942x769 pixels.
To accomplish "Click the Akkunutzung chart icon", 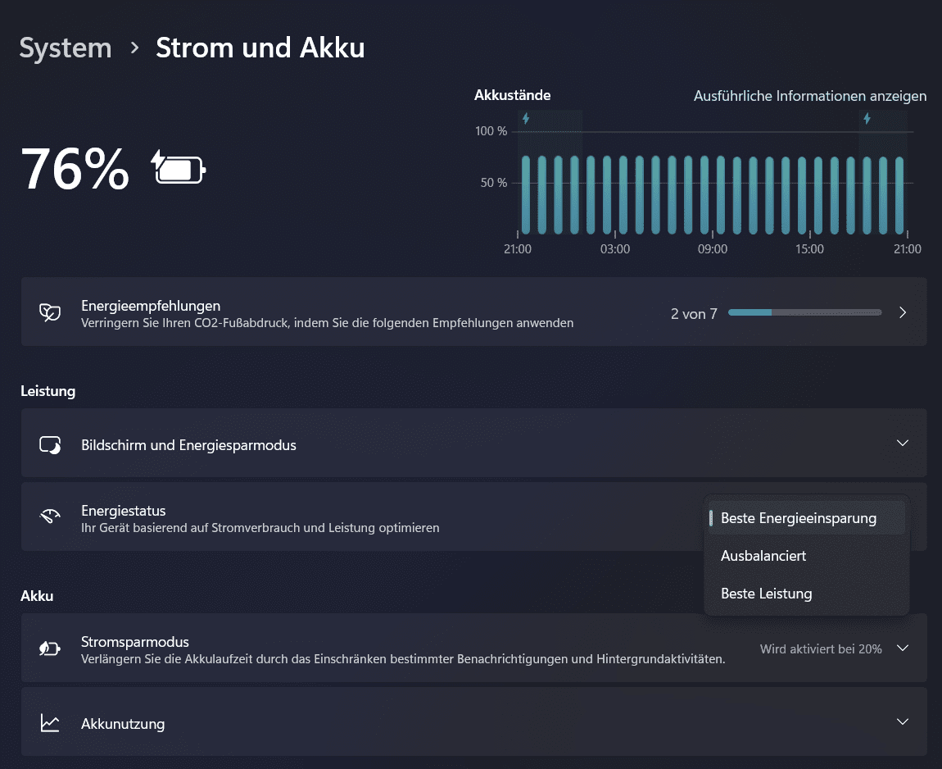I will point(50,722).
